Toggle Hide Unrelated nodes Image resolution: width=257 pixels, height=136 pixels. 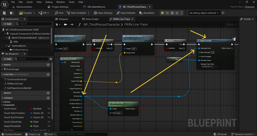(76, 13)
